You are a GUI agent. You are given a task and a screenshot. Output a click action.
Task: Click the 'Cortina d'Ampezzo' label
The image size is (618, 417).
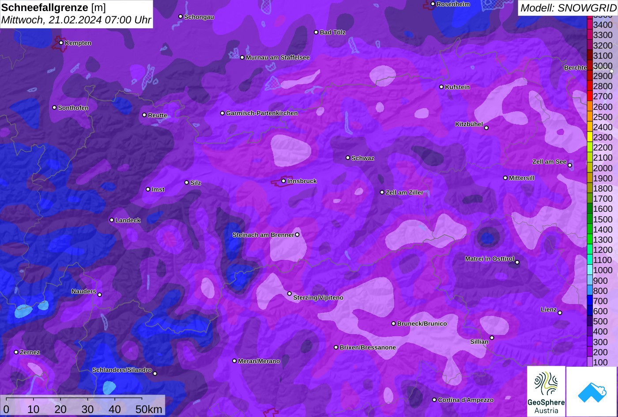466,400
